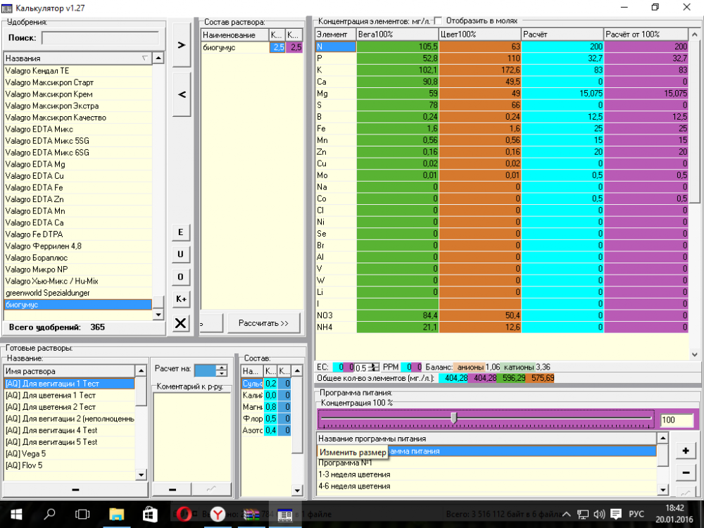Click the U button beside the fertilizer list
Screen dimensions: 704x528
[x=180, y=254]
